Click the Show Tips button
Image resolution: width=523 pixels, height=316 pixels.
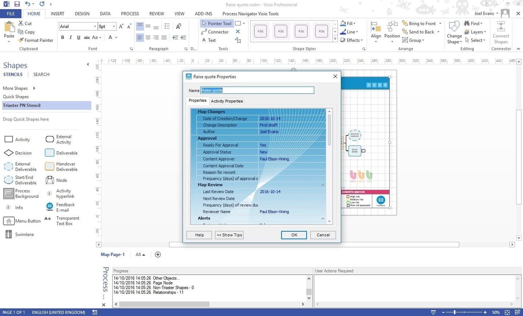228,235
